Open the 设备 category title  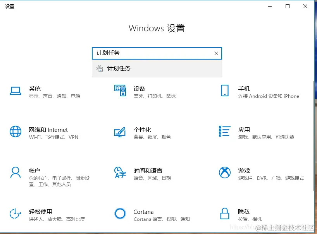139,89
